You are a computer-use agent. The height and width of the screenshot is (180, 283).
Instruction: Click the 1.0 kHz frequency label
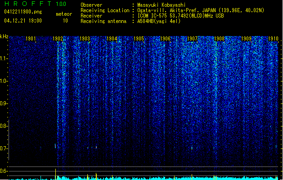click(4, 81)
